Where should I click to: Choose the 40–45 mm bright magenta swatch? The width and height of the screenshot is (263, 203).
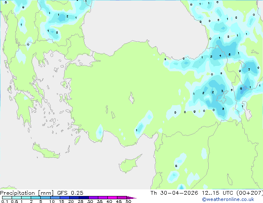112,198
